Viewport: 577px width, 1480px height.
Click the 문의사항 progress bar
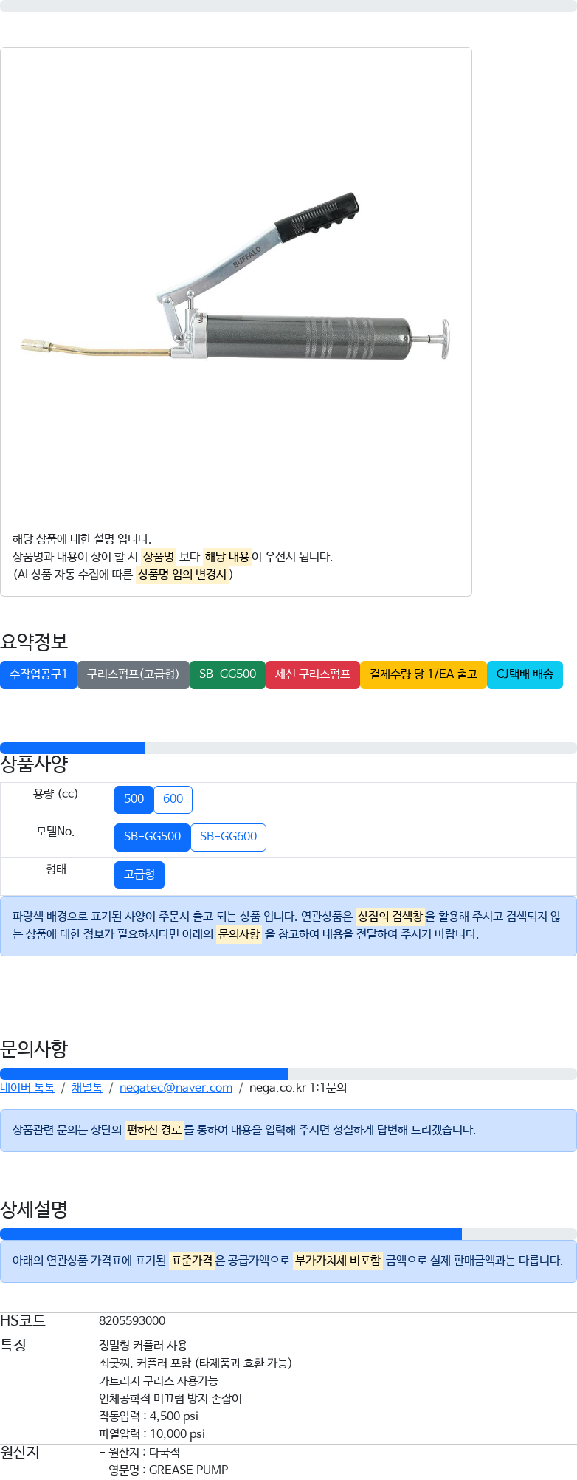(x=288, y=1074)
